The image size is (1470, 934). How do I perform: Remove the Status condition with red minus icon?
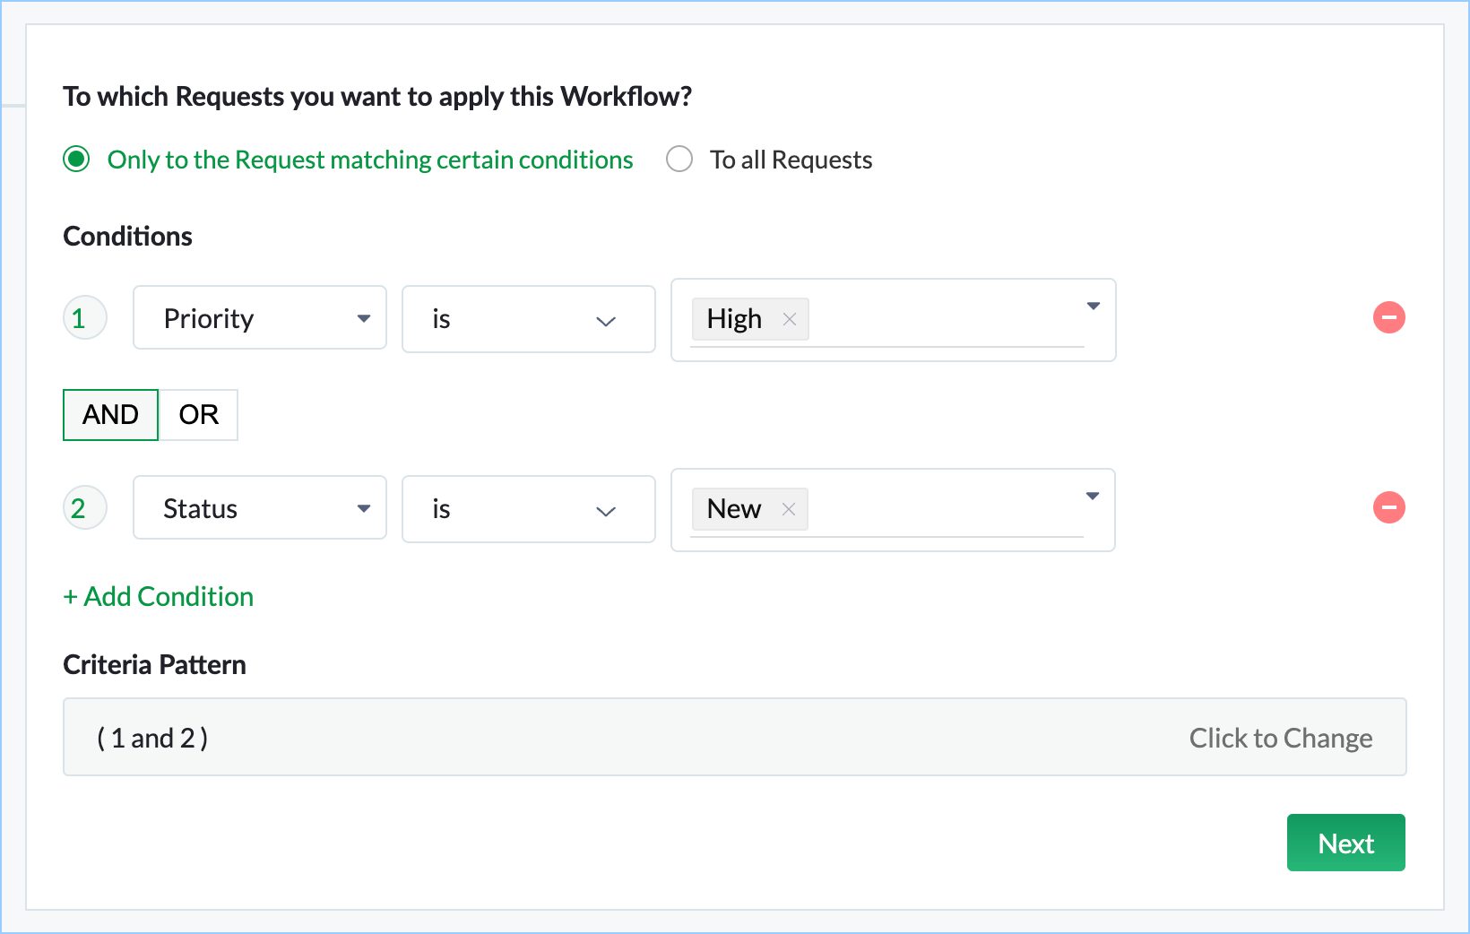[x=1388, y=507]
